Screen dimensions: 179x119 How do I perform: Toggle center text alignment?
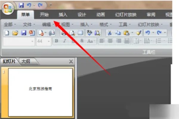coord(110,41)
